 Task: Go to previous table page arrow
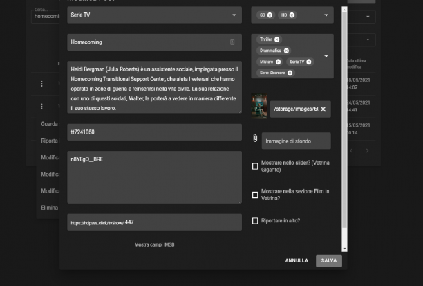pyautogui.click(x=351, y=150)
